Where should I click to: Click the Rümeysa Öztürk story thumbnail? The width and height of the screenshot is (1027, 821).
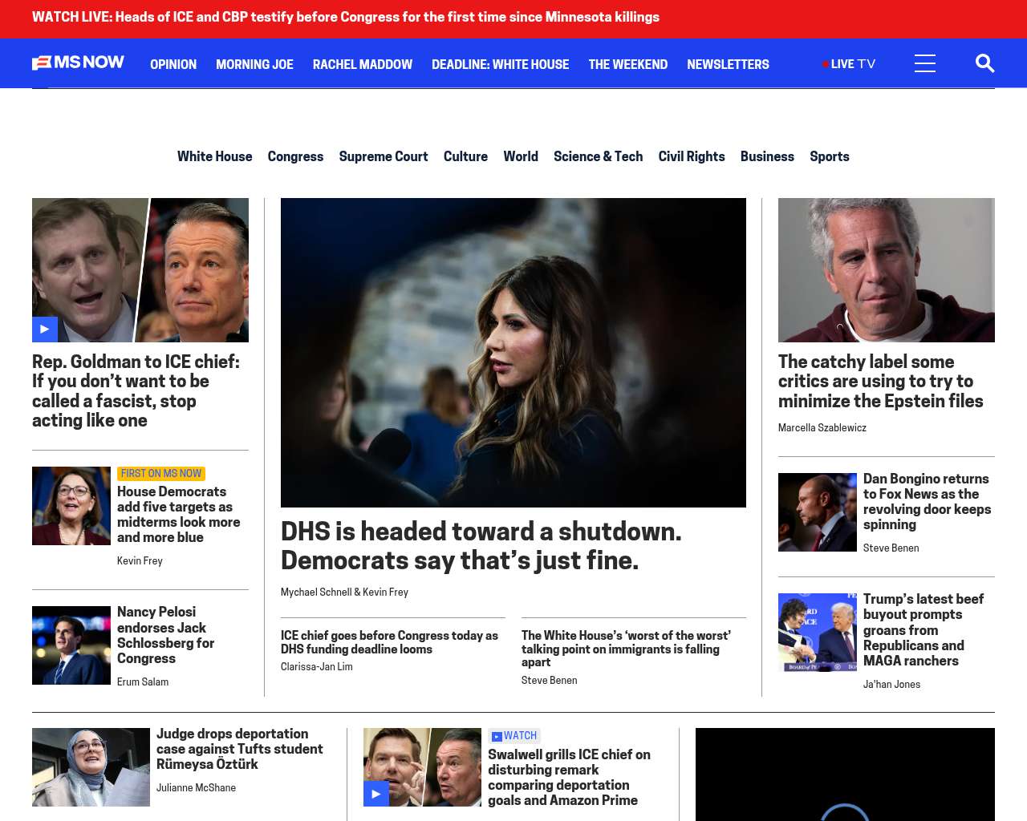(x=91, y=767)
